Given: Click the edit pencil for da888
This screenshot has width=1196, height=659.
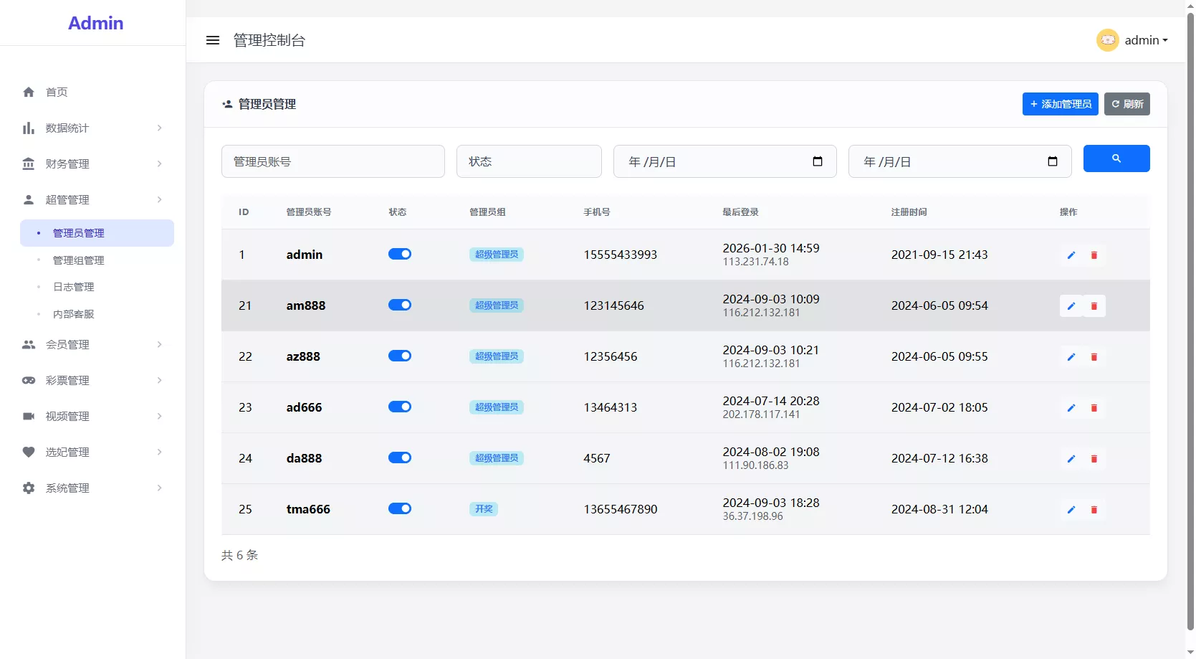Looking at the screenshot, I should [1071, 459].
